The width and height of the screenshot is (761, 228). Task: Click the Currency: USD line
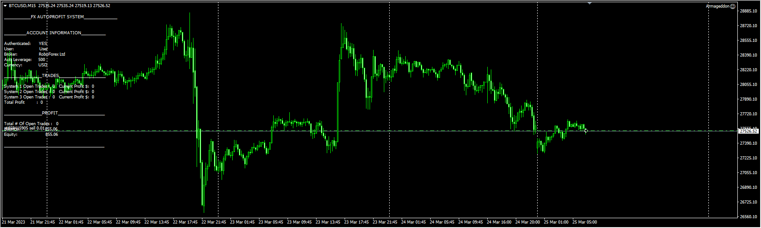25,65
